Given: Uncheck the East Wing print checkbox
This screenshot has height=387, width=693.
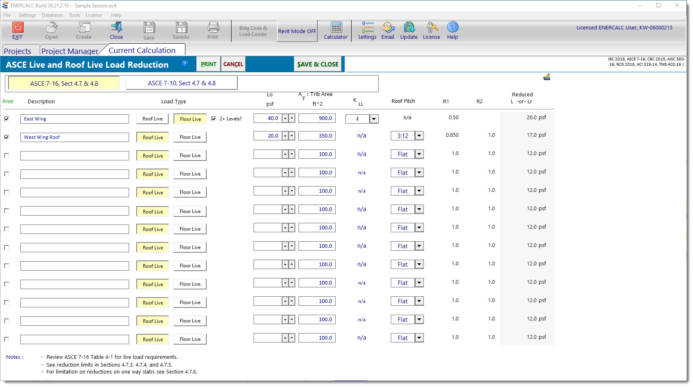Looking at the screenshot, I should click(7, 119).
